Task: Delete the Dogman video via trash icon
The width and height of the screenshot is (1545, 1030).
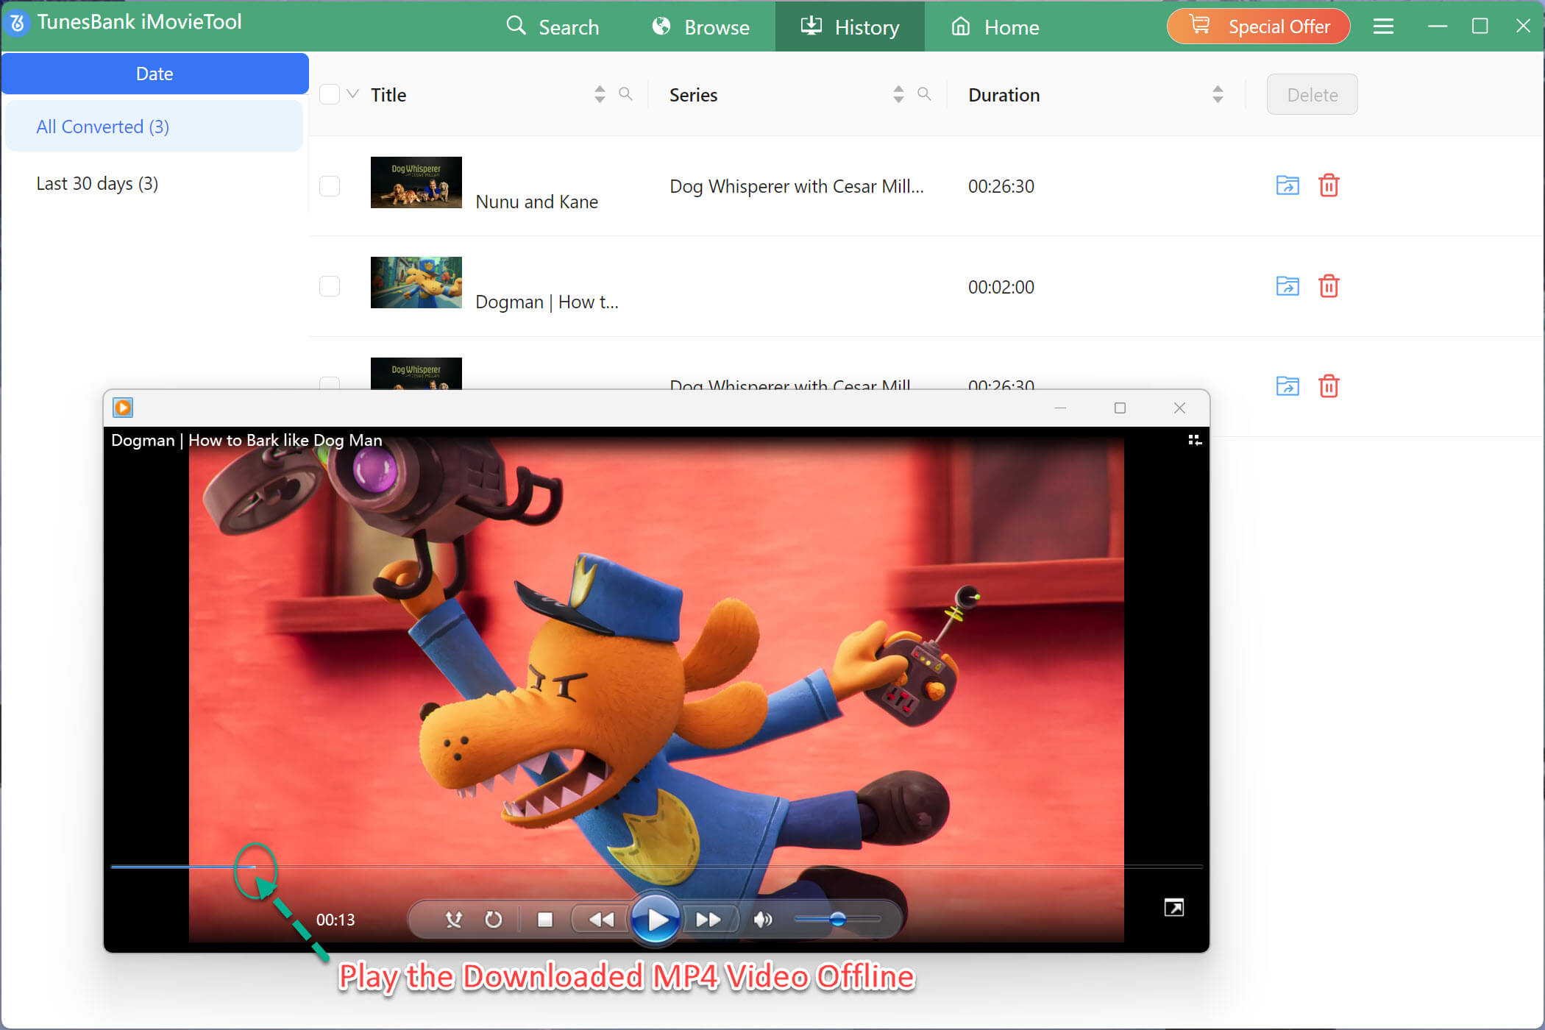Action: (1329, 286)
